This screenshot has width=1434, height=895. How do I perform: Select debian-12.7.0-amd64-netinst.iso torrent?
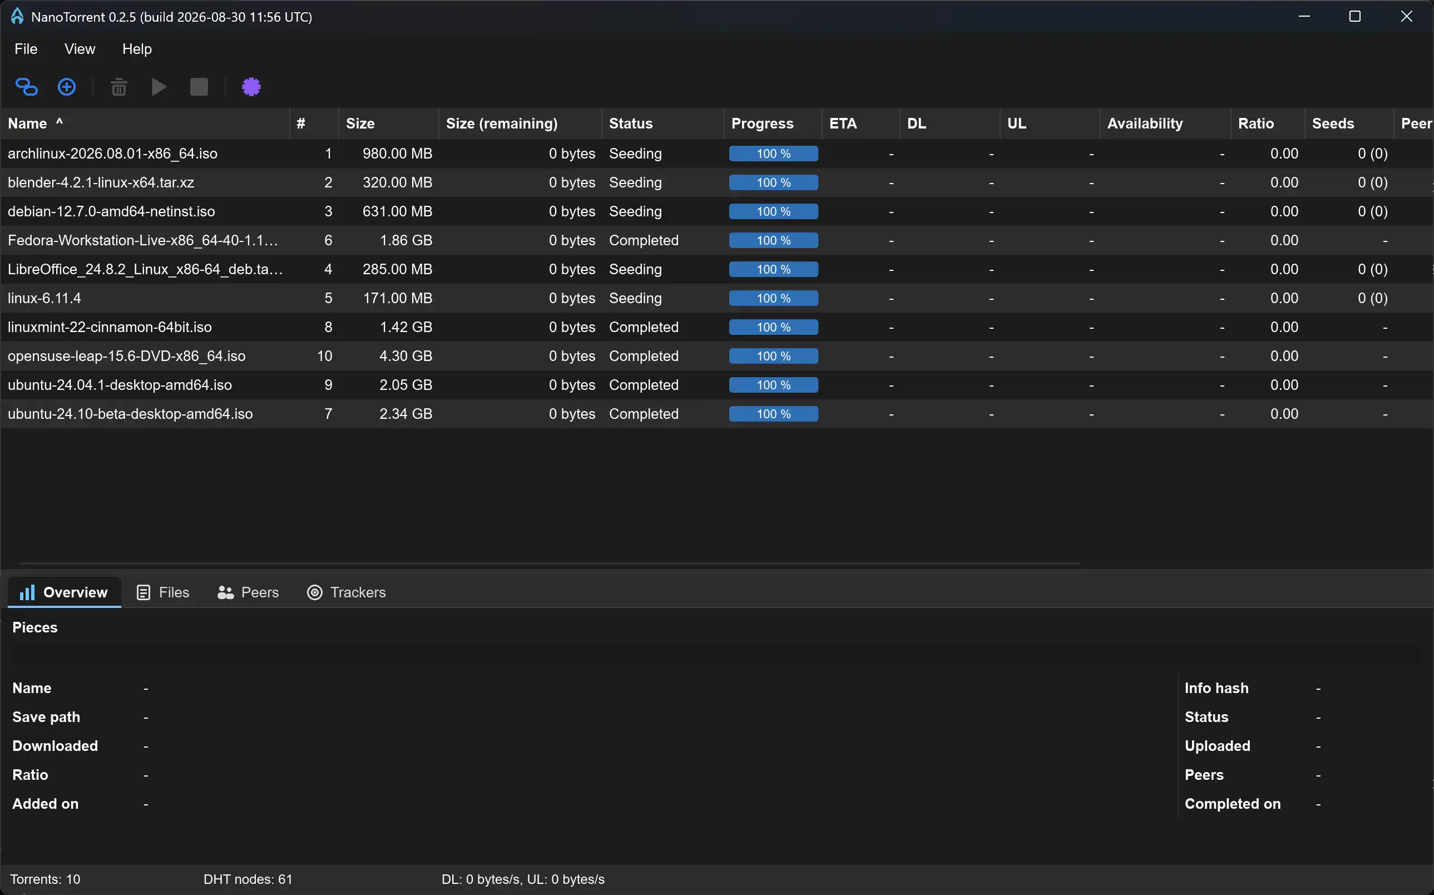716,211
